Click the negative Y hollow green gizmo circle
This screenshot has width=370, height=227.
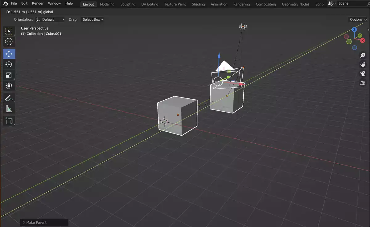[349, 42]
